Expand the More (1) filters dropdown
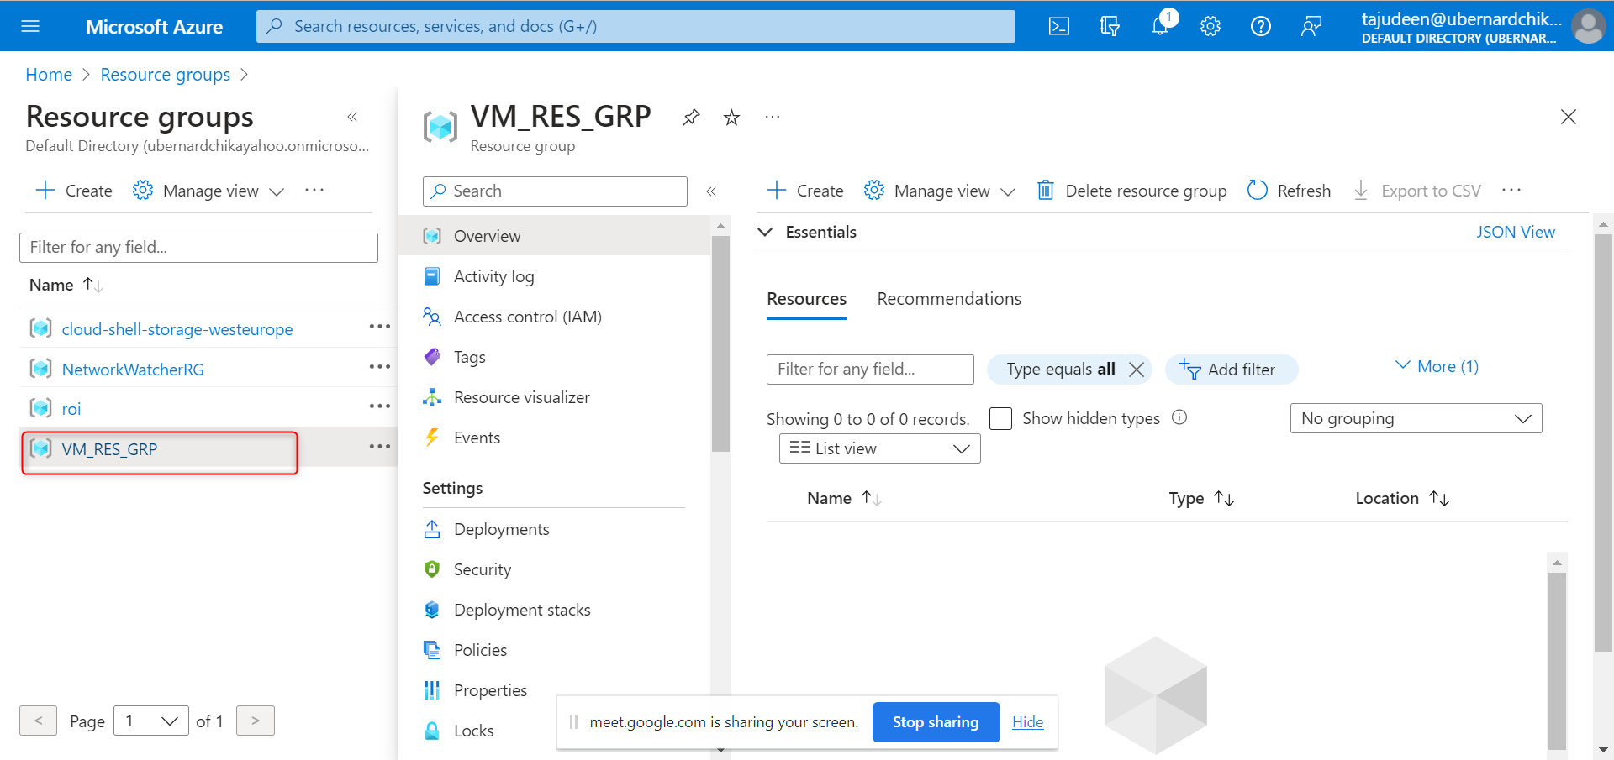The height and width of the screenshot is (760, 1614). click(x=1437, y=365)
